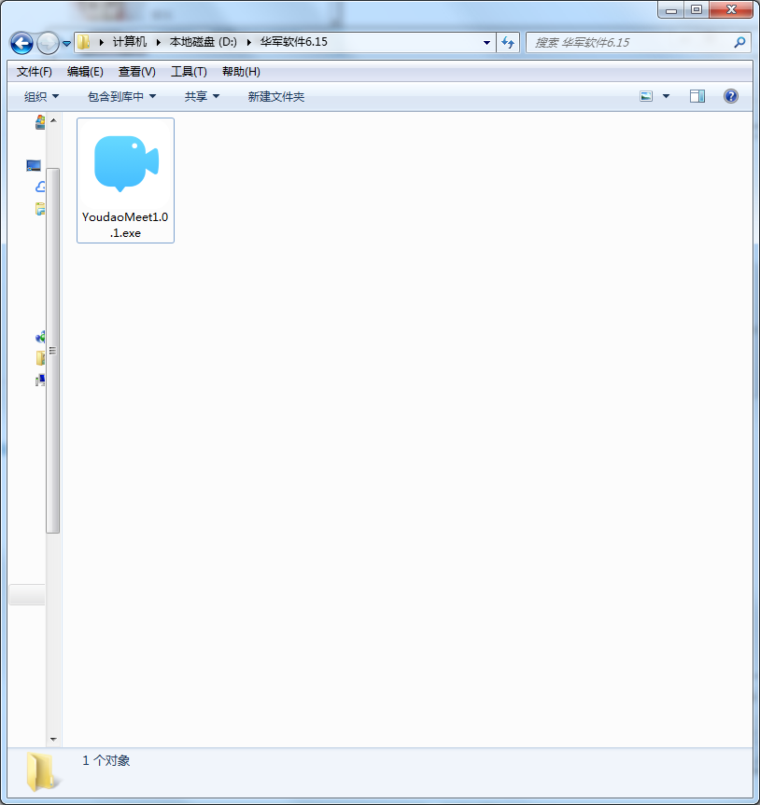
Task: Go back with the Back arrow button
Action: pyautogui.click(x=21, y=43)
